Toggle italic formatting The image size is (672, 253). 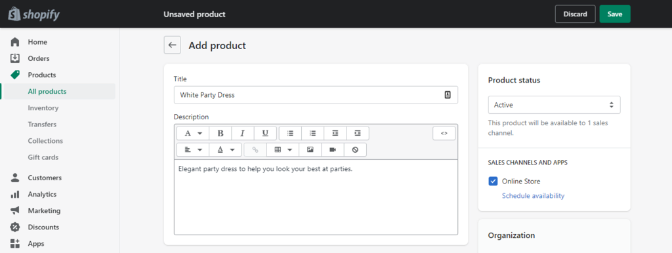(x=243, y=133)
